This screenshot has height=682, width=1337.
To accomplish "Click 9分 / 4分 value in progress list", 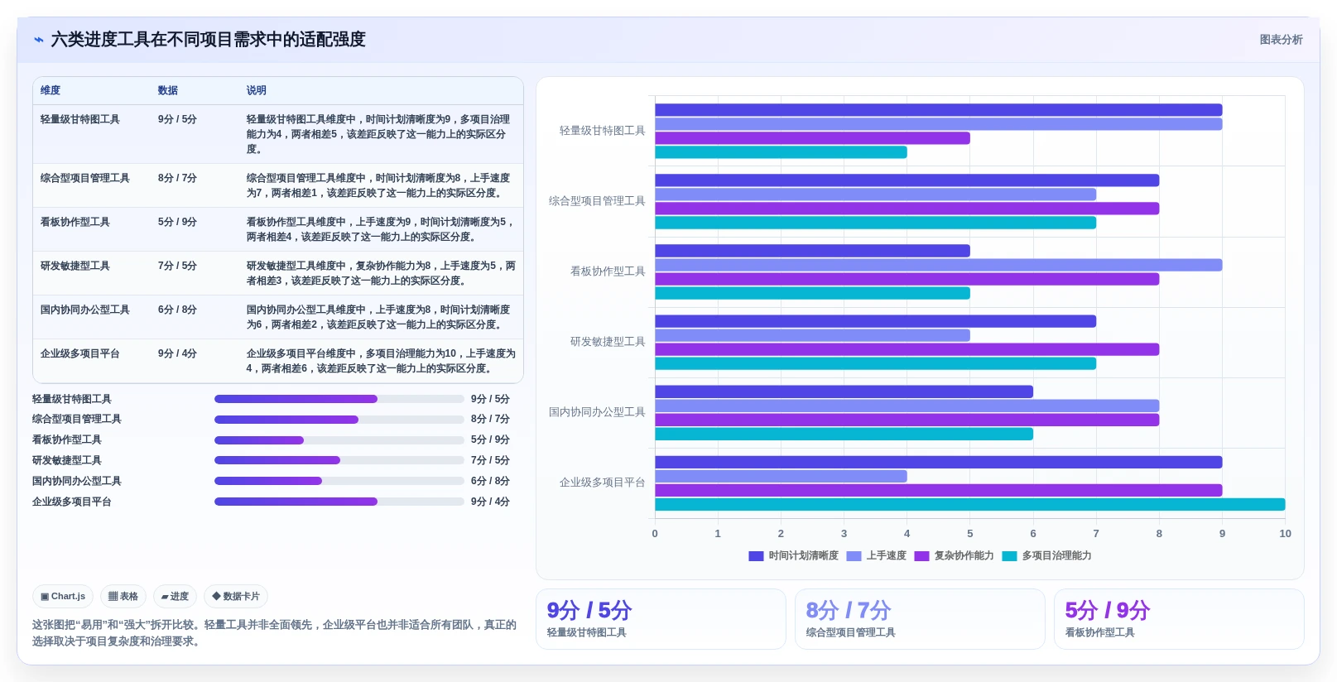I will (x=490, y=502).
